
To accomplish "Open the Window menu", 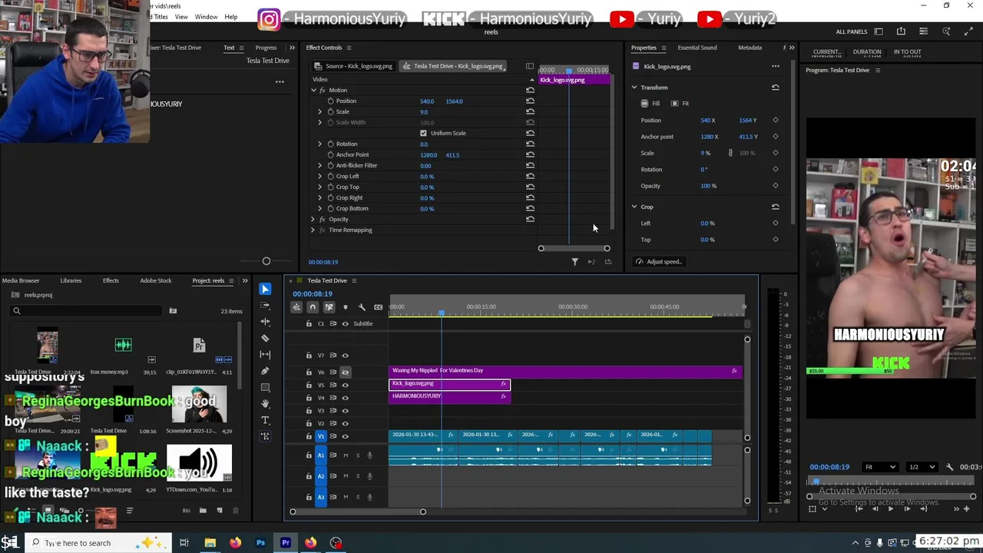I will pos(206,17).
